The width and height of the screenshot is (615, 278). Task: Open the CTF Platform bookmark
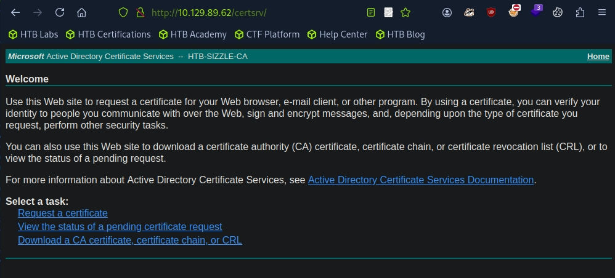pos(267,34)
